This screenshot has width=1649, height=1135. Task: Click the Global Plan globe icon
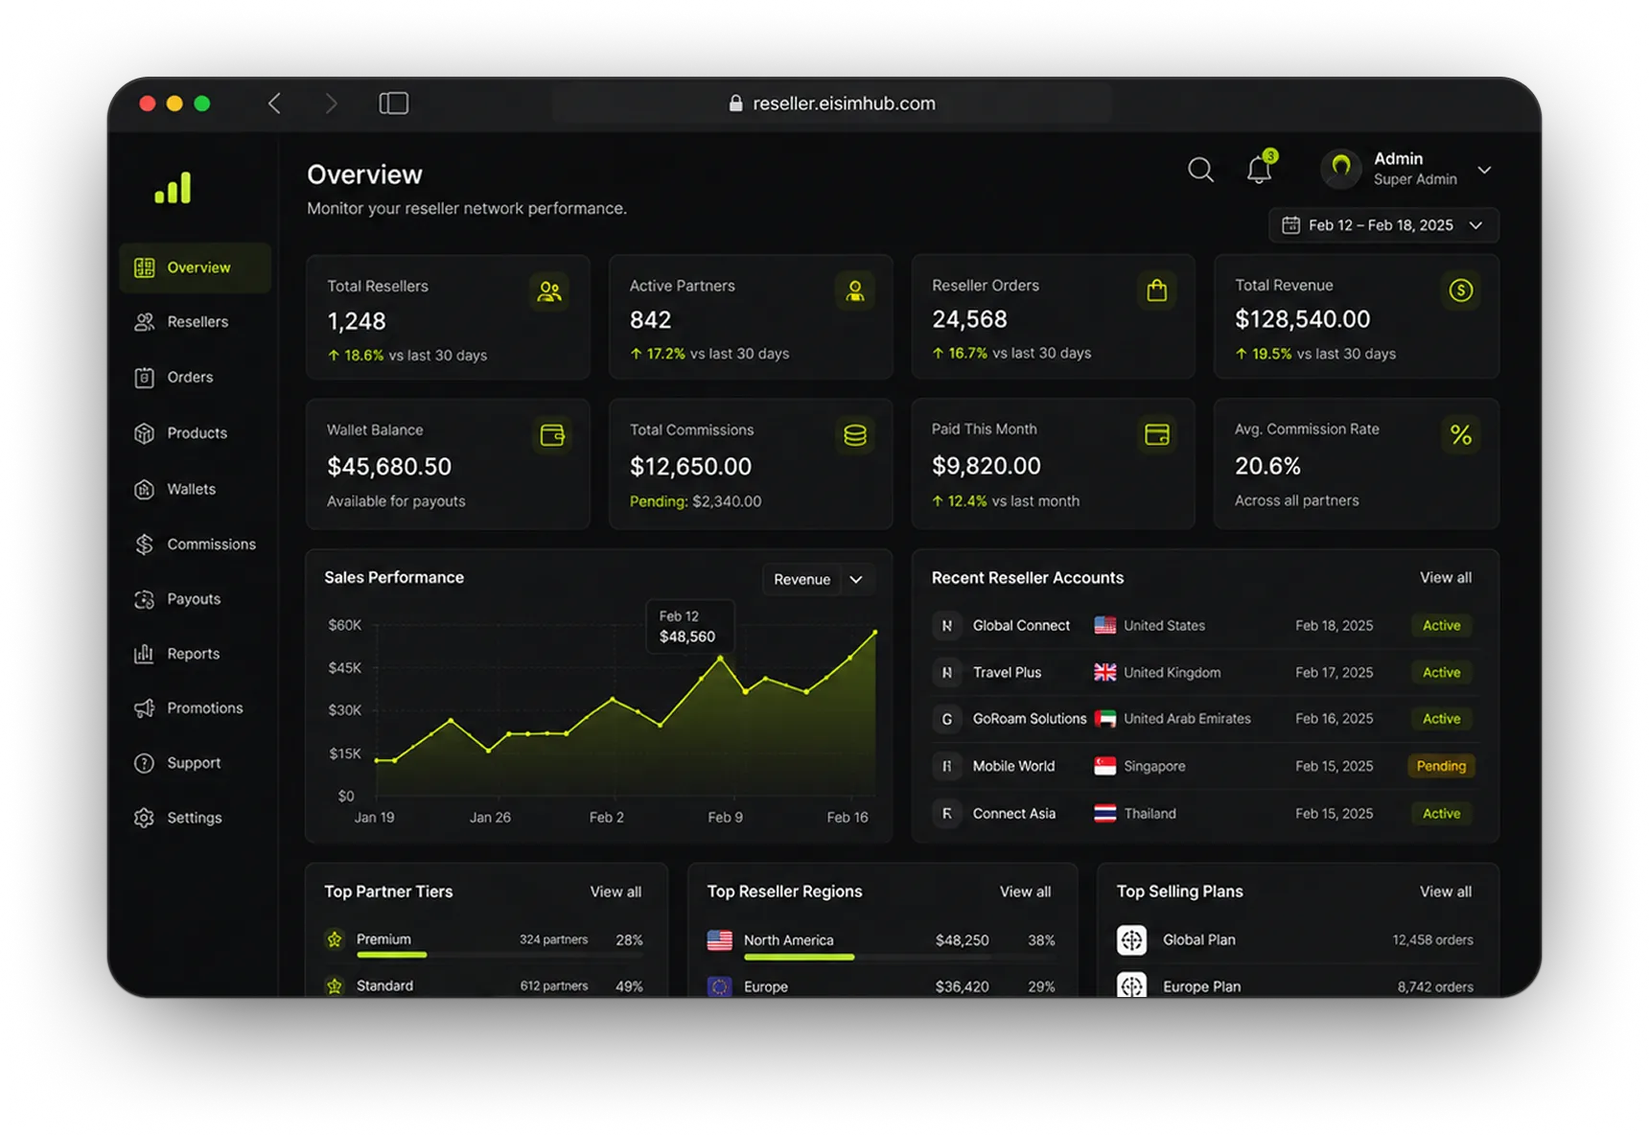click(1131, 939)
